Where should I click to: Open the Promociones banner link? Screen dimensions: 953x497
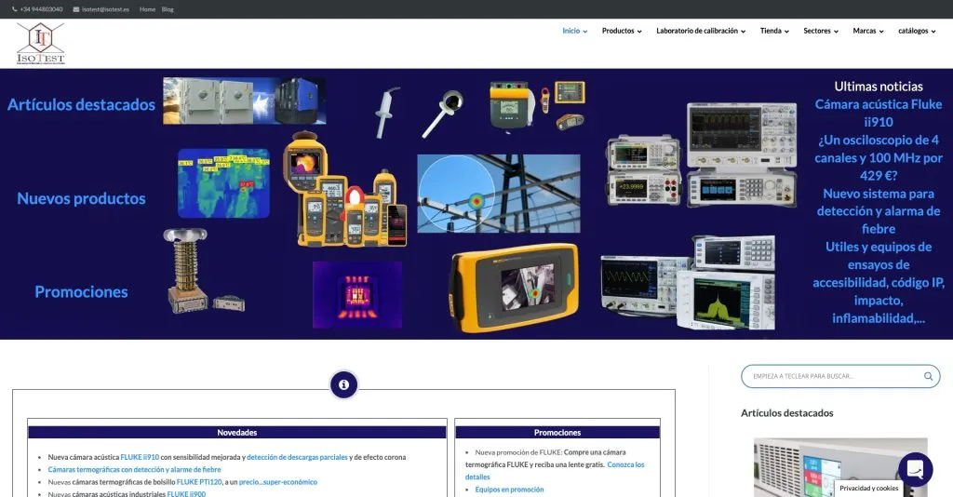click(x=81, y=291)
